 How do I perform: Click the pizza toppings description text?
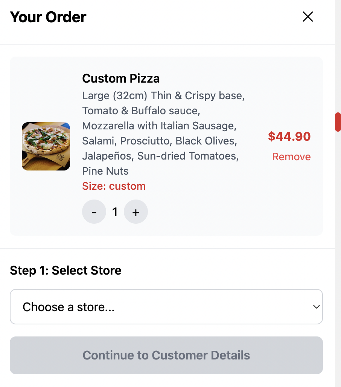163,133
